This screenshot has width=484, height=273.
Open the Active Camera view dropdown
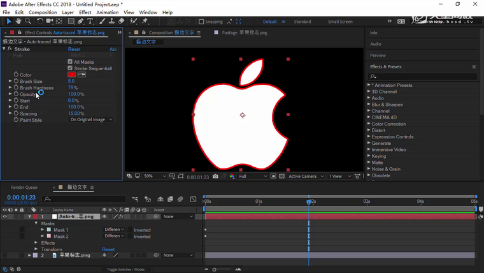304,176
